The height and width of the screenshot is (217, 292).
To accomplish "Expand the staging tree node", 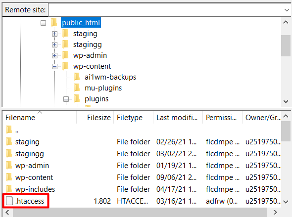I will 54,34.
